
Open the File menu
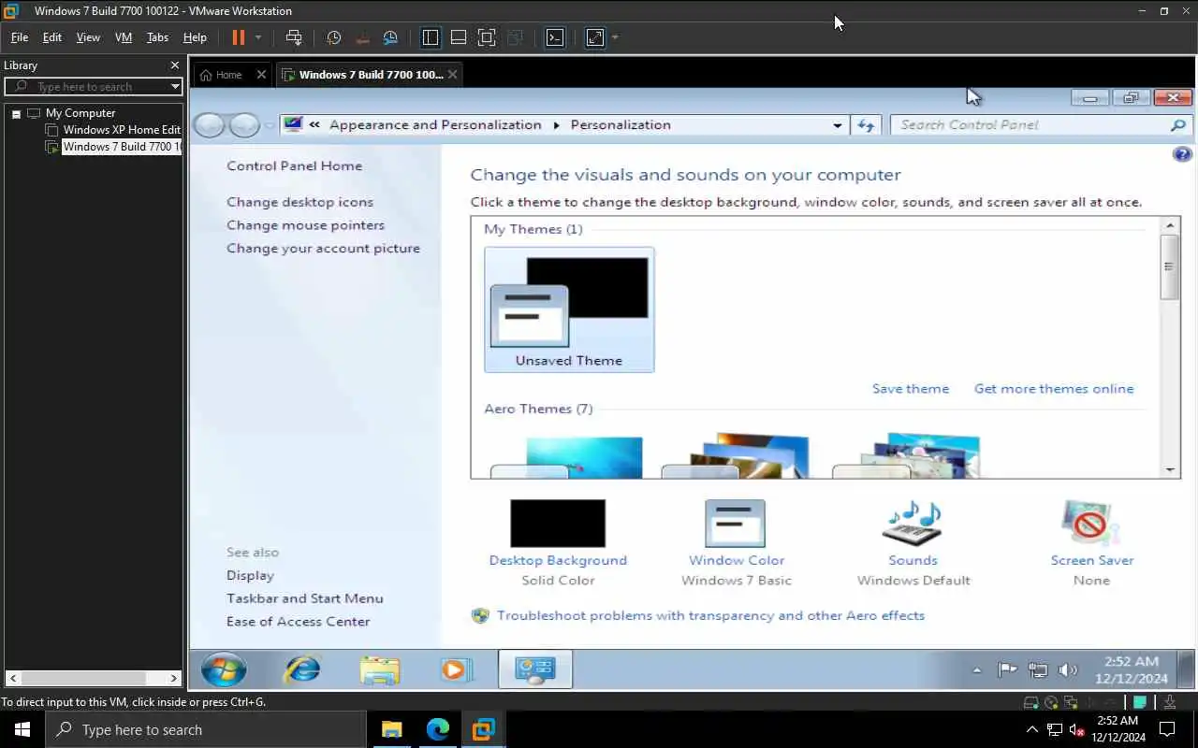pos(20,37)
